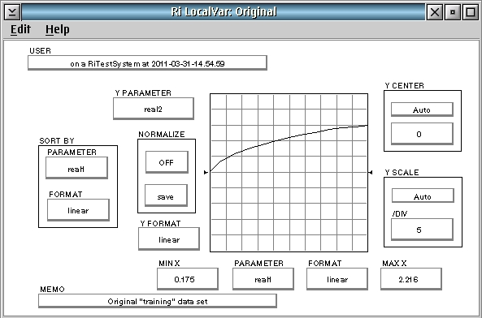Click the /DIV value field showing 5
Viewport: 482px width, 318px height.
(x=422, y=230)
